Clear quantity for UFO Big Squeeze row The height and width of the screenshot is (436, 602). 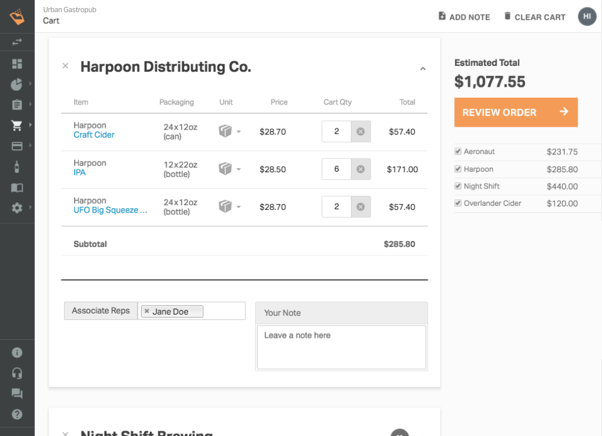point(361,206)
